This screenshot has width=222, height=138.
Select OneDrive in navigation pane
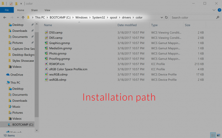17,75
